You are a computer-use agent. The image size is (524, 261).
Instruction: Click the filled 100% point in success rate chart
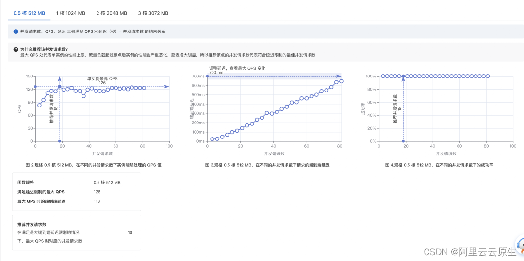[x=403, y=76]
